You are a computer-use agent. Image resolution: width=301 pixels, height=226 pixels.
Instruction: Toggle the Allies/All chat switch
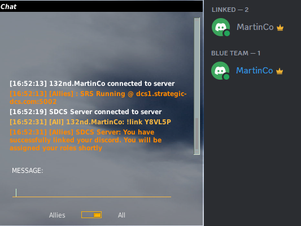91,215
